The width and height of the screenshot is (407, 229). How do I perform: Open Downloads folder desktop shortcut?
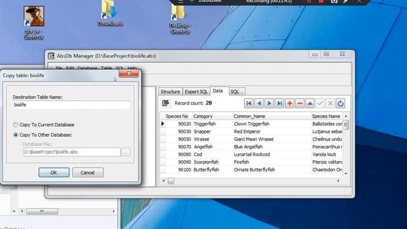pos(110,13)
